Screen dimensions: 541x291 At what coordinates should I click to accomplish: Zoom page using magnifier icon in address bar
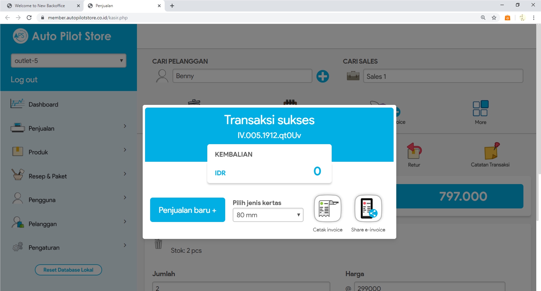coord(483,18)
